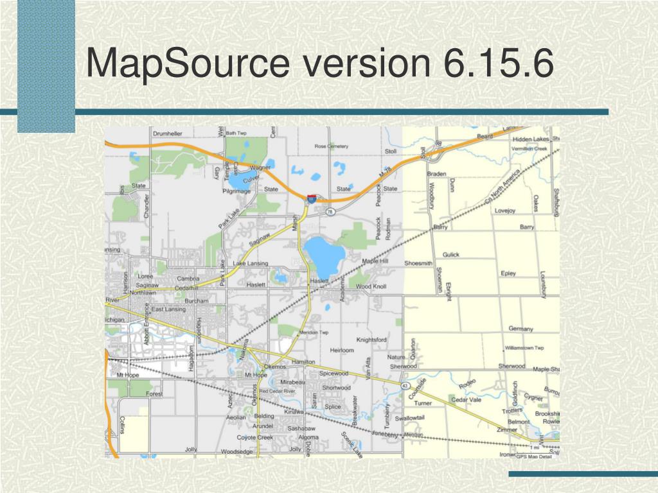Screen dimensions: 658x493
Task: Click the Braden road label
Action: [436, 174]
